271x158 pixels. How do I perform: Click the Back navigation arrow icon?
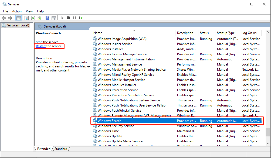coord(4,18)
